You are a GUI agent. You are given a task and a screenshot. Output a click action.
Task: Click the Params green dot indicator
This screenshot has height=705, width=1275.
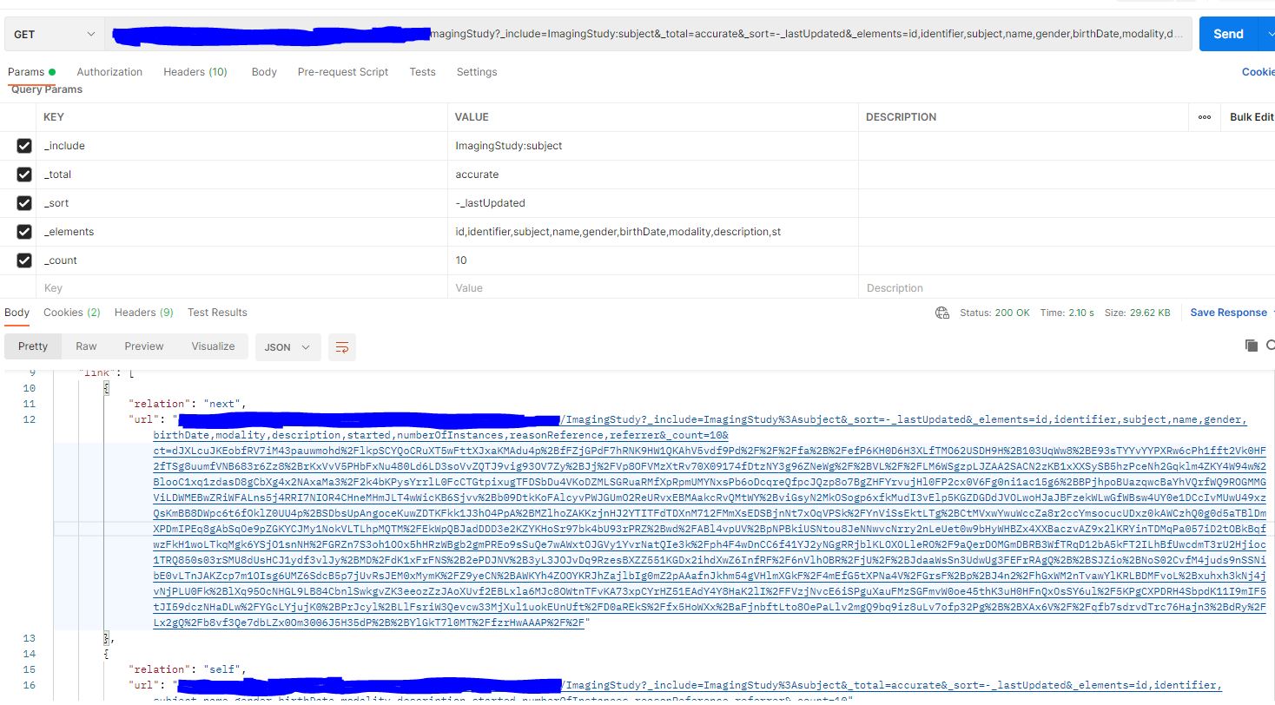[x=52, y=71]
